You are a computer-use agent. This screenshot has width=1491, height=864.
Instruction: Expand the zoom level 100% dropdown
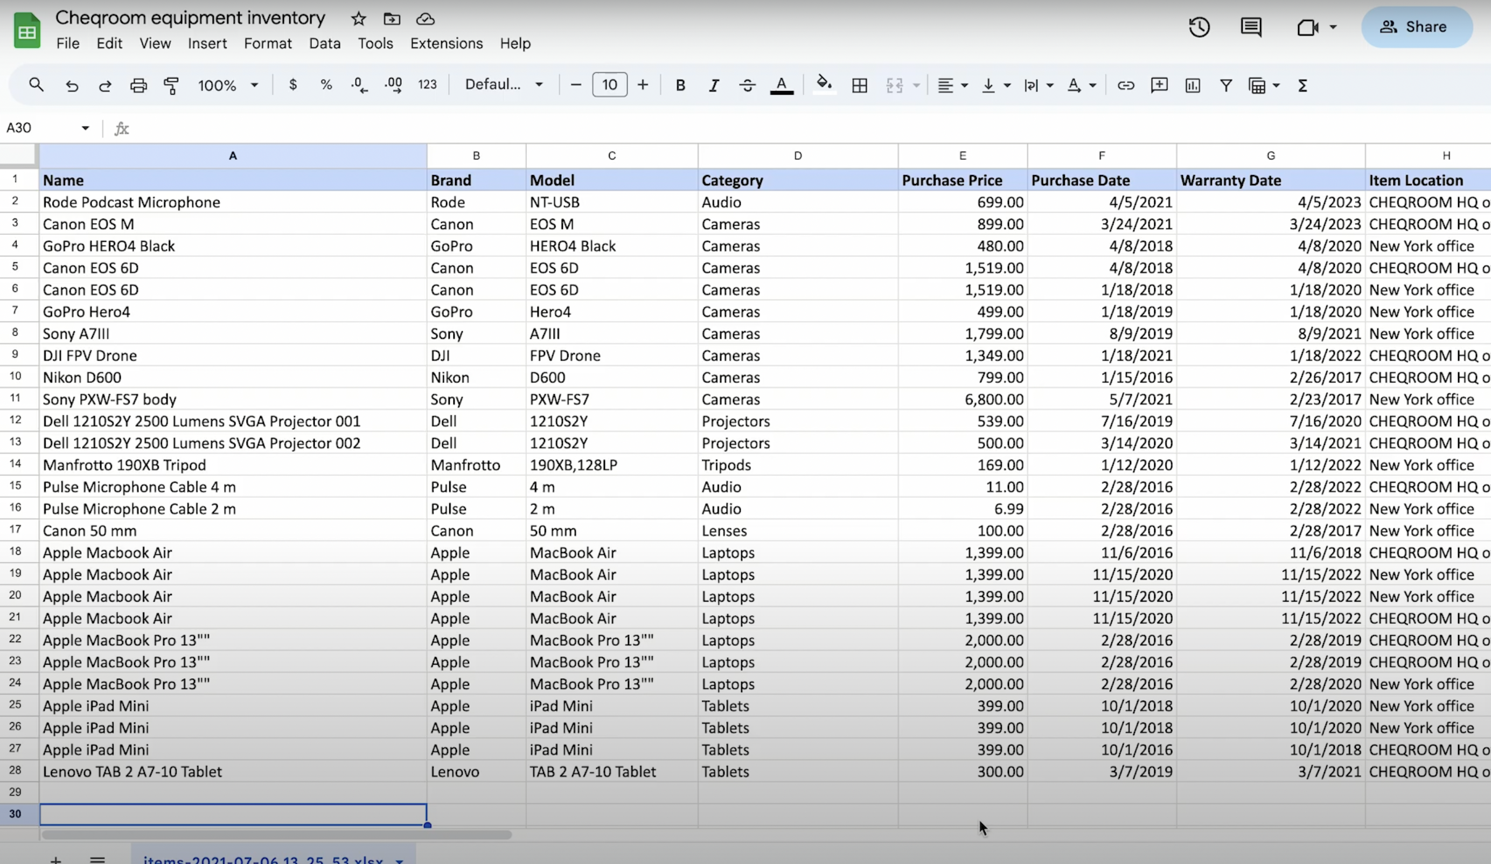coord(254,85)
